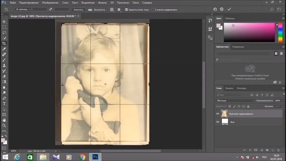Screen dimensions: 286x161
Task: Open the layer blend mode dropdown 'Обычные'
Action: [x=236, y=101]
